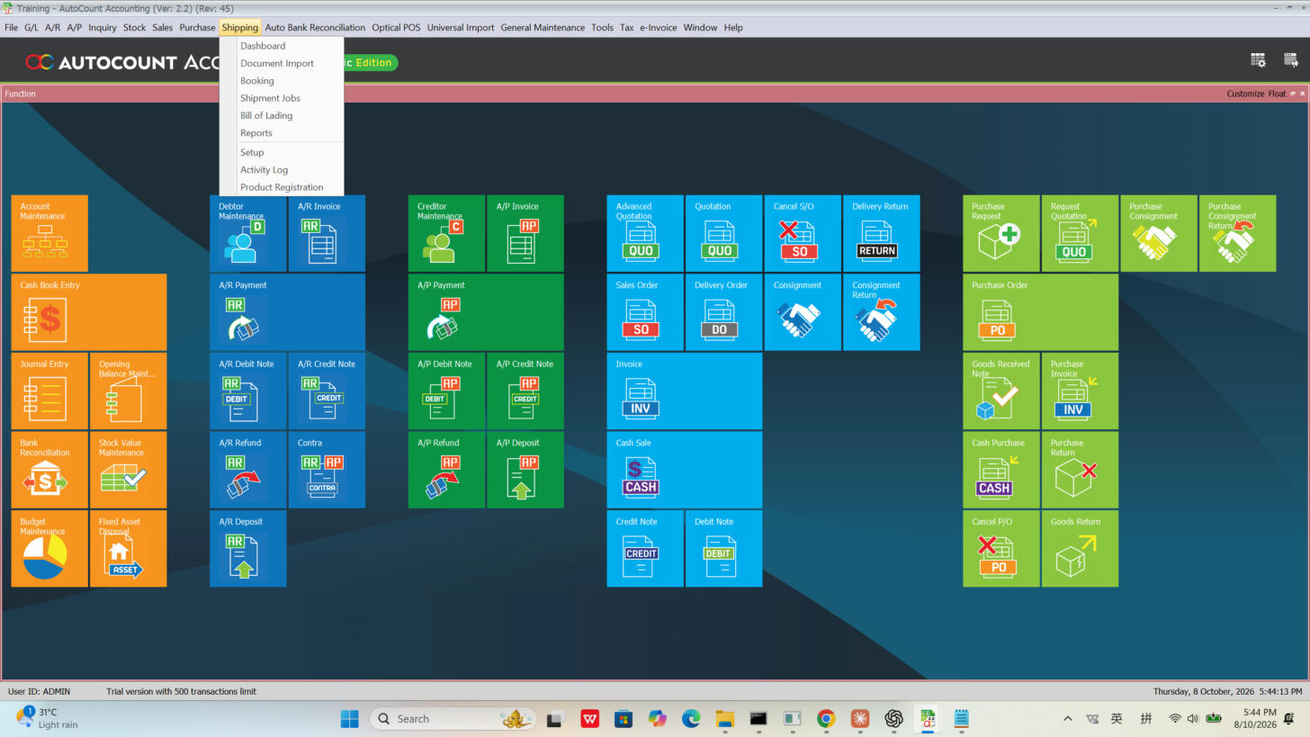This screenshot has width=1310, height=737.
Task: Click Float in the Function panel
Action: pos(1277,94)
